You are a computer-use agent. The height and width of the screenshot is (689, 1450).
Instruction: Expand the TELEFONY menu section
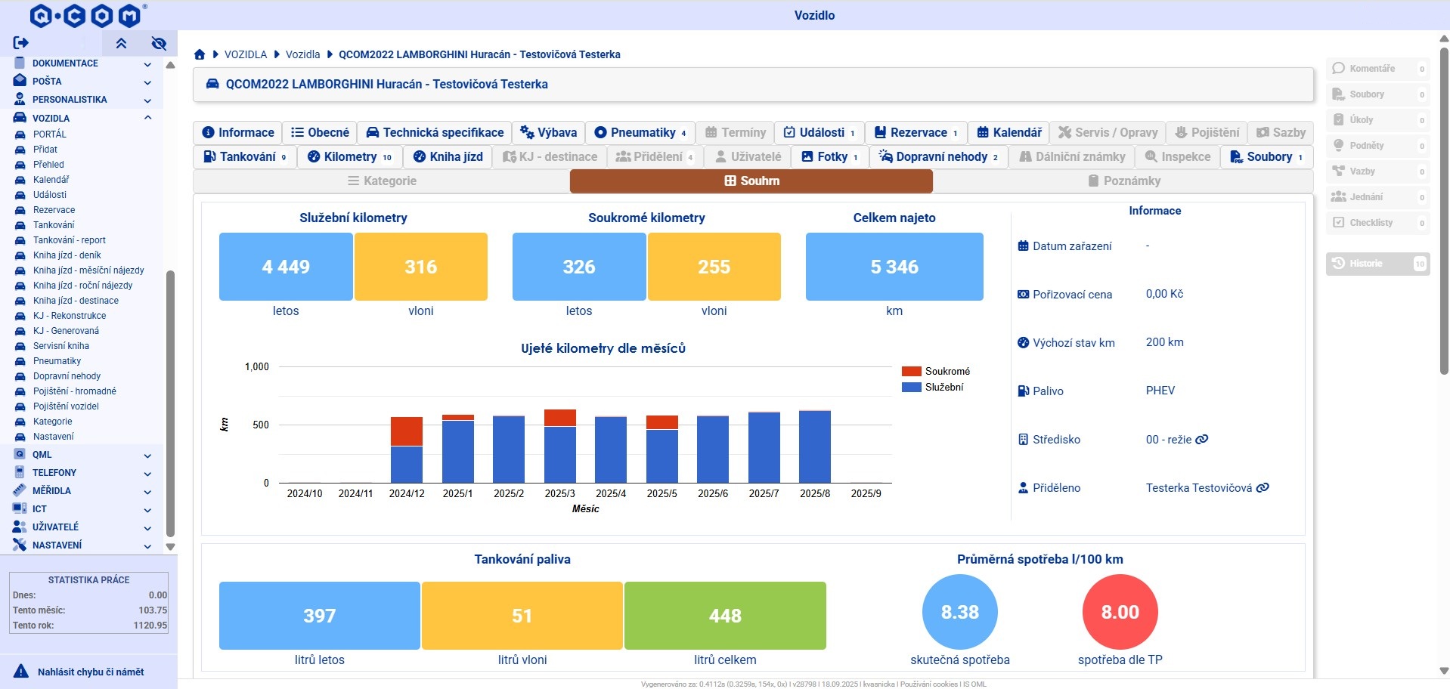click(x=147, y=474)
